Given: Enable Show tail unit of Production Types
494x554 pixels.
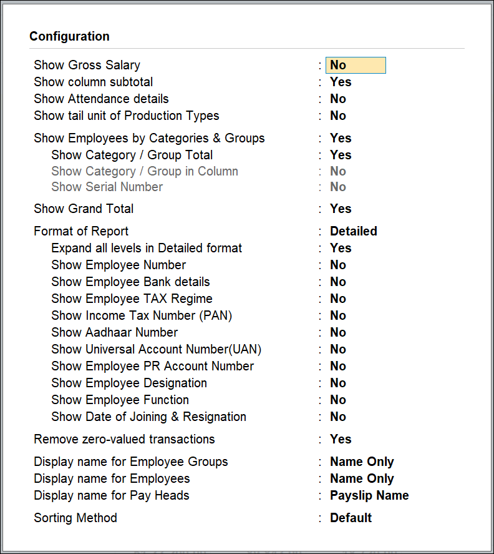Looking at the screenshot, I should 337,116.
